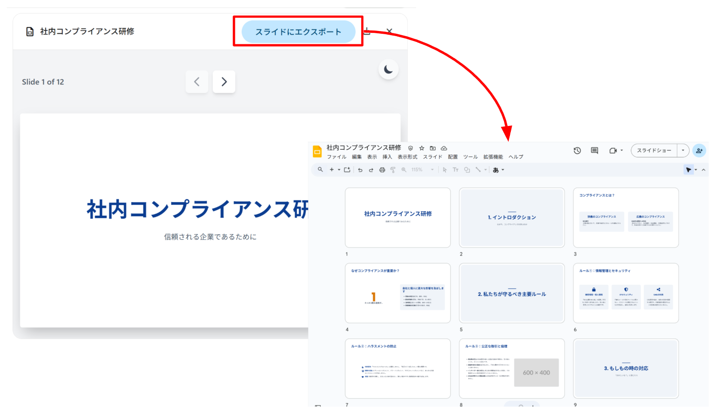This screenshot has width=717, height=416.
Task: Advance to the next slide in the preview
Action: pyautogui.click(x=224, y=82)
